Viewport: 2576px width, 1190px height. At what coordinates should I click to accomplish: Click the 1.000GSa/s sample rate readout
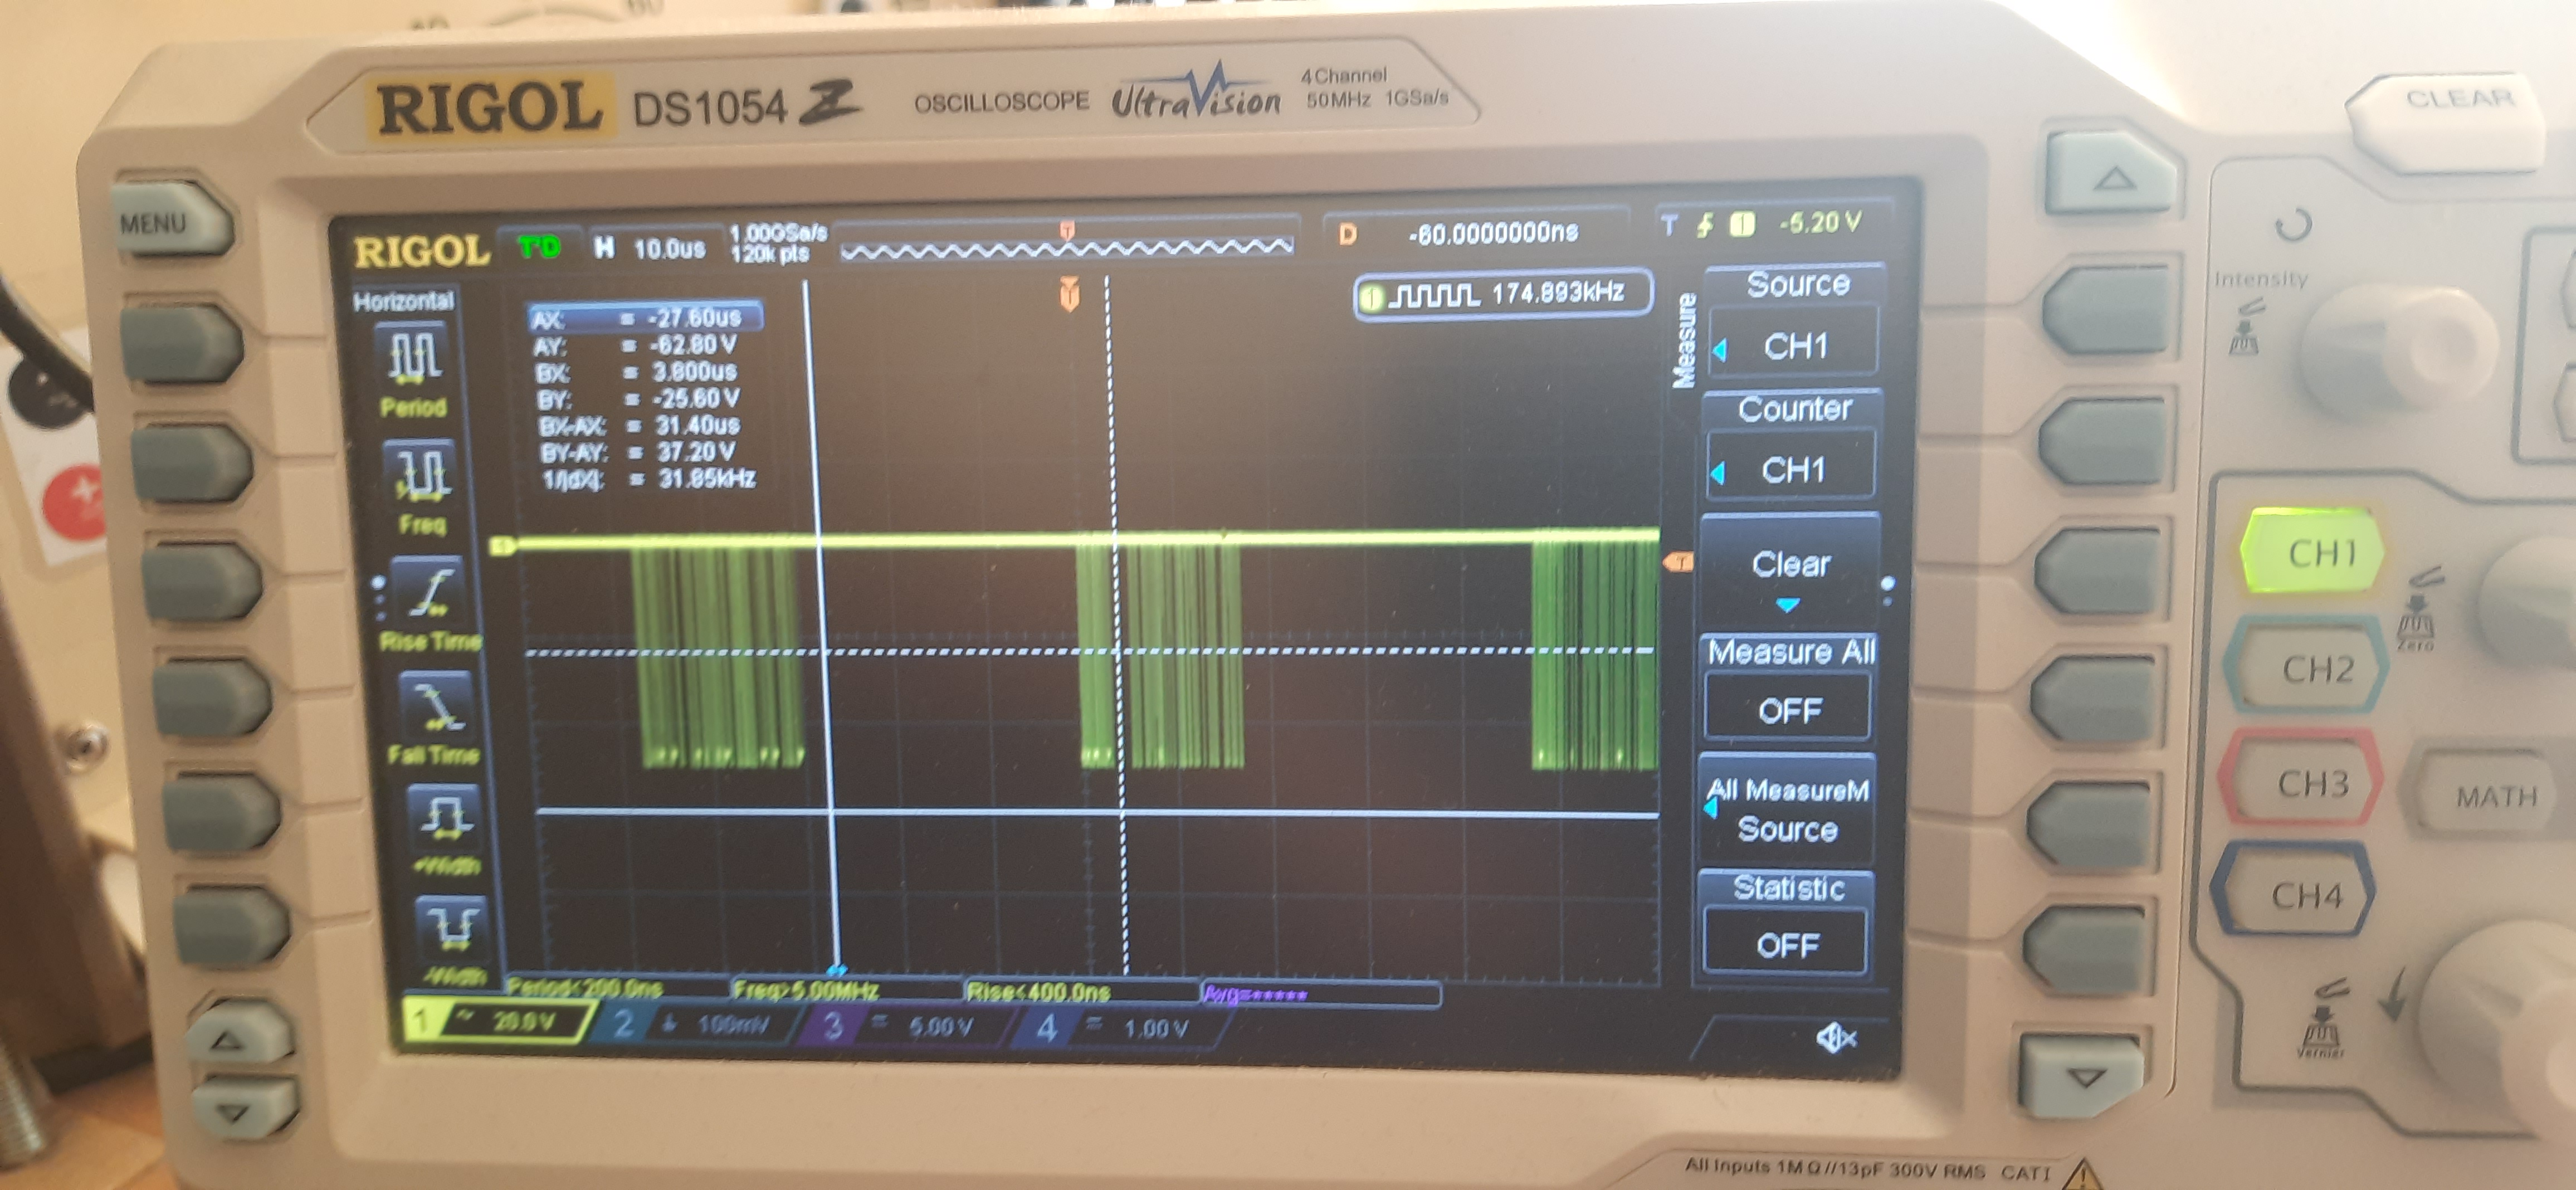(779, 234)
